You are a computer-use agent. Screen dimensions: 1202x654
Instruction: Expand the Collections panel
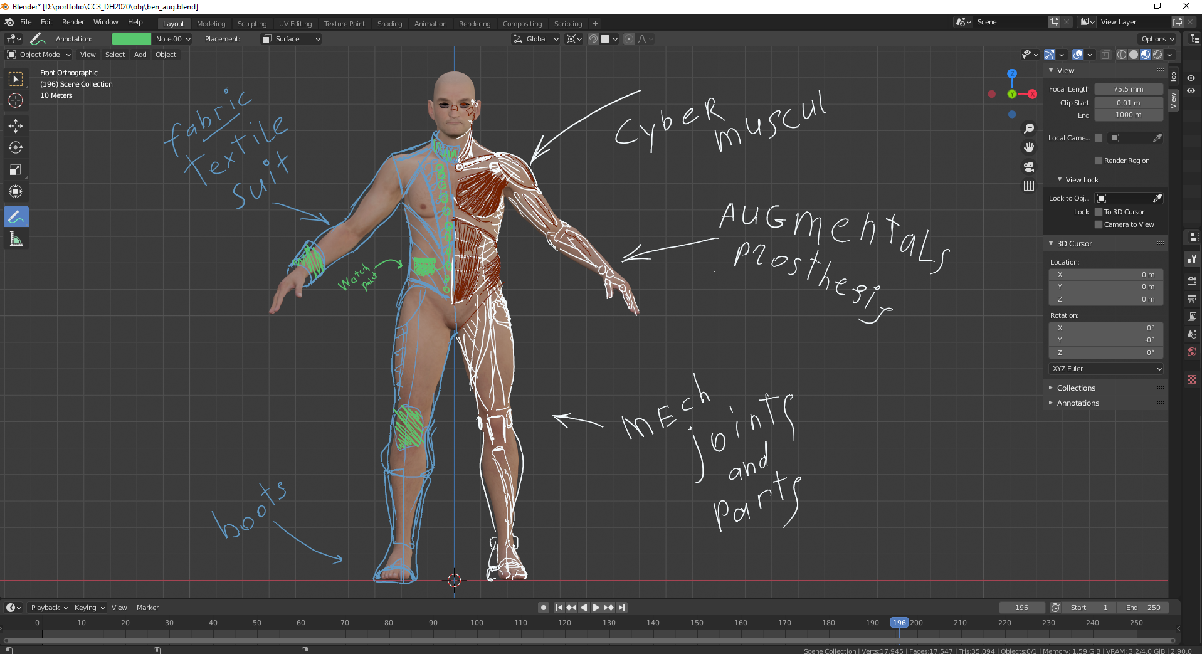(1076, 388)
